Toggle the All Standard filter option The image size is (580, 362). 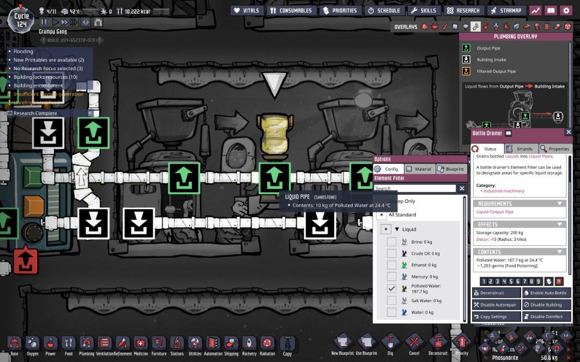[x=382, y=214]
